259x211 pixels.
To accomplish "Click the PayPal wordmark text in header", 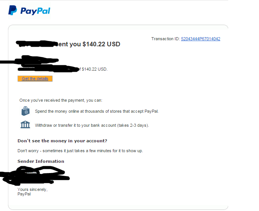I will (35, 11).
